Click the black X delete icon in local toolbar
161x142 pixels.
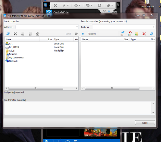click(x=15, y=34)
